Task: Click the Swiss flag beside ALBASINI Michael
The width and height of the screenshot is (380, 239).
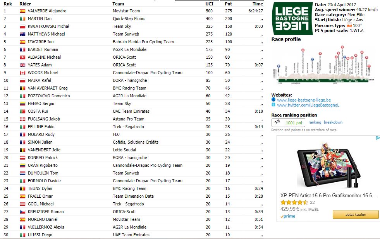Action: [22, 57]
